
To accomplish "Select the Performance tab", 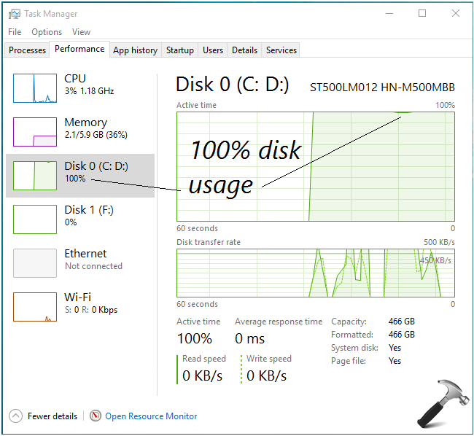I will click(x=79, y=49).
